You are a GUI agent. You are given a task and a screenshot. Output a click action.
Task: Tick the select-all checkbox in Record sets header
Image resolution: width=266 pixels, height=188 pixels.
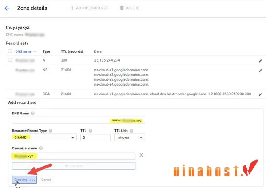point(10,51)
